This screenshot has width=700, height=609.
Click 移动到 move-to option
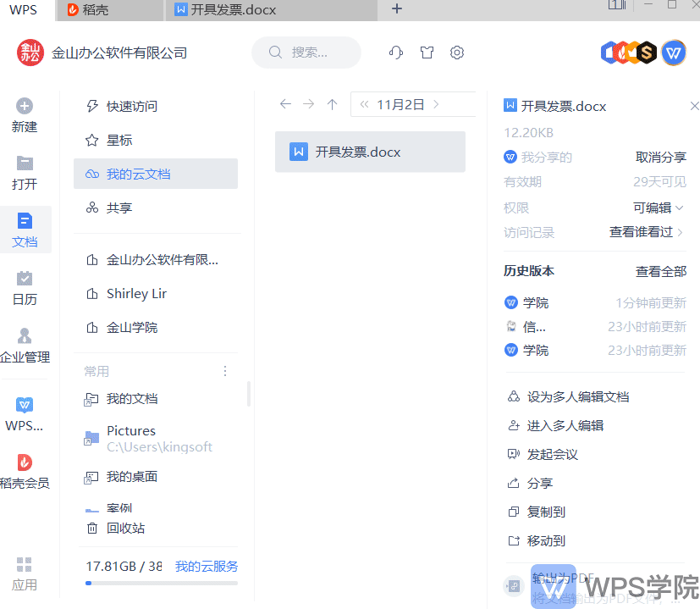click(537, 540)
